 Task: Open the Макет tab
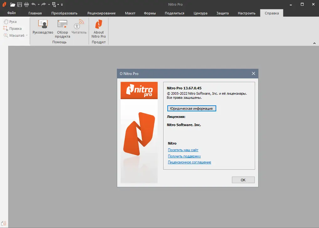pyautogui.click(x=130, y=13)
